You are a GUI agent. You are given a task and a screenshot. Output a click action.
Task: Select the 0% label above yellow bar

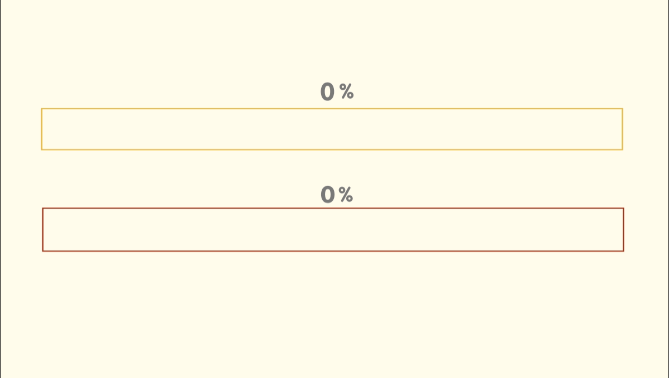pos(337,92)
